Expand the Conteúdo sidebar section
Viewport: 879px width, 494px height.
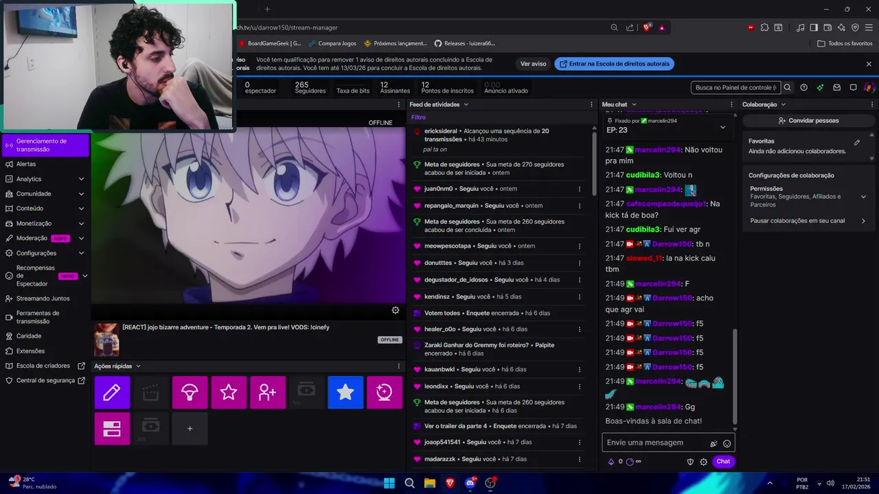[81, 209]
